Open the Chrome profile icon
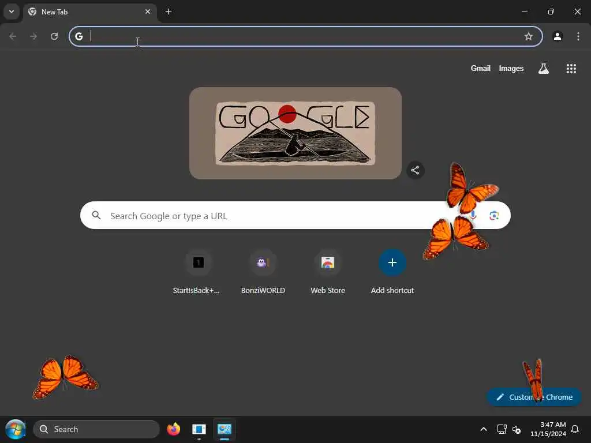This screenshot has width=591, height=443. click(558, 36)
